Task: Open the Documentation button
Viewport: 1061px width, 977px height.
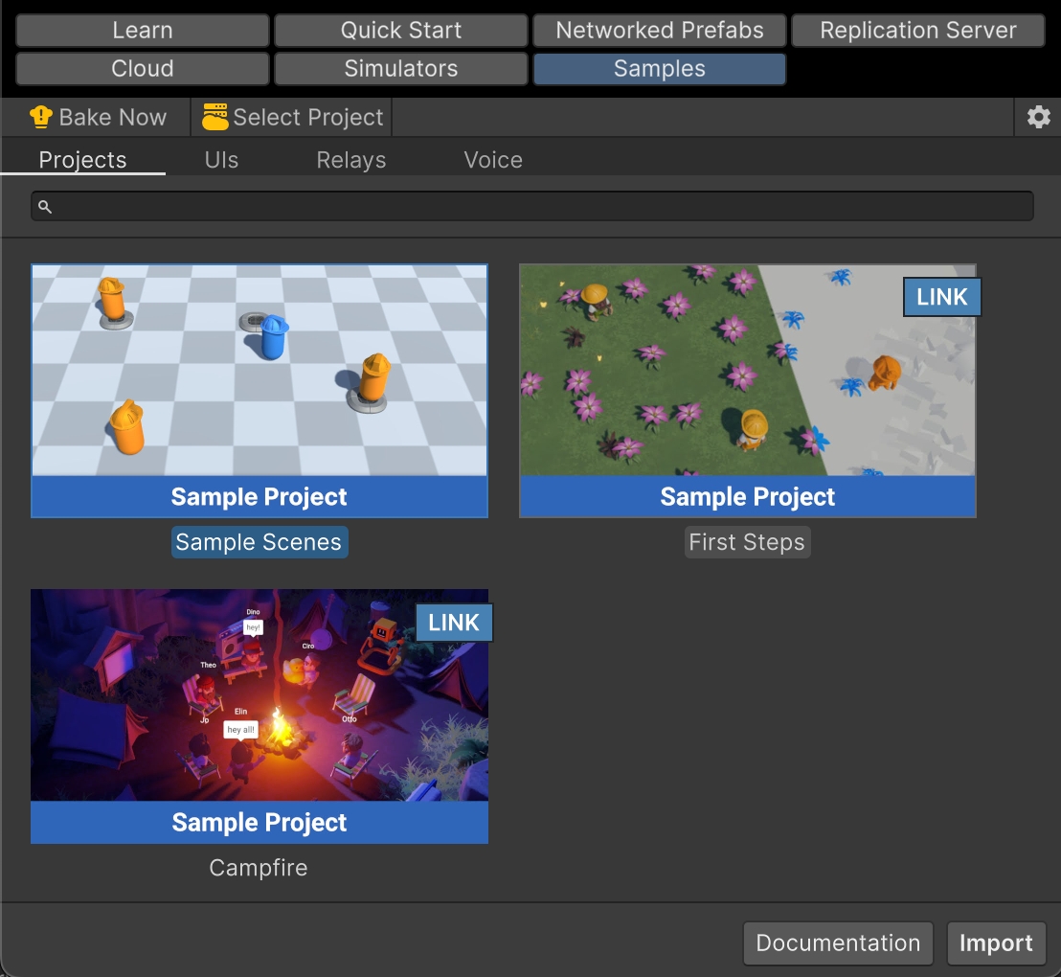Action: coord(838,943)
